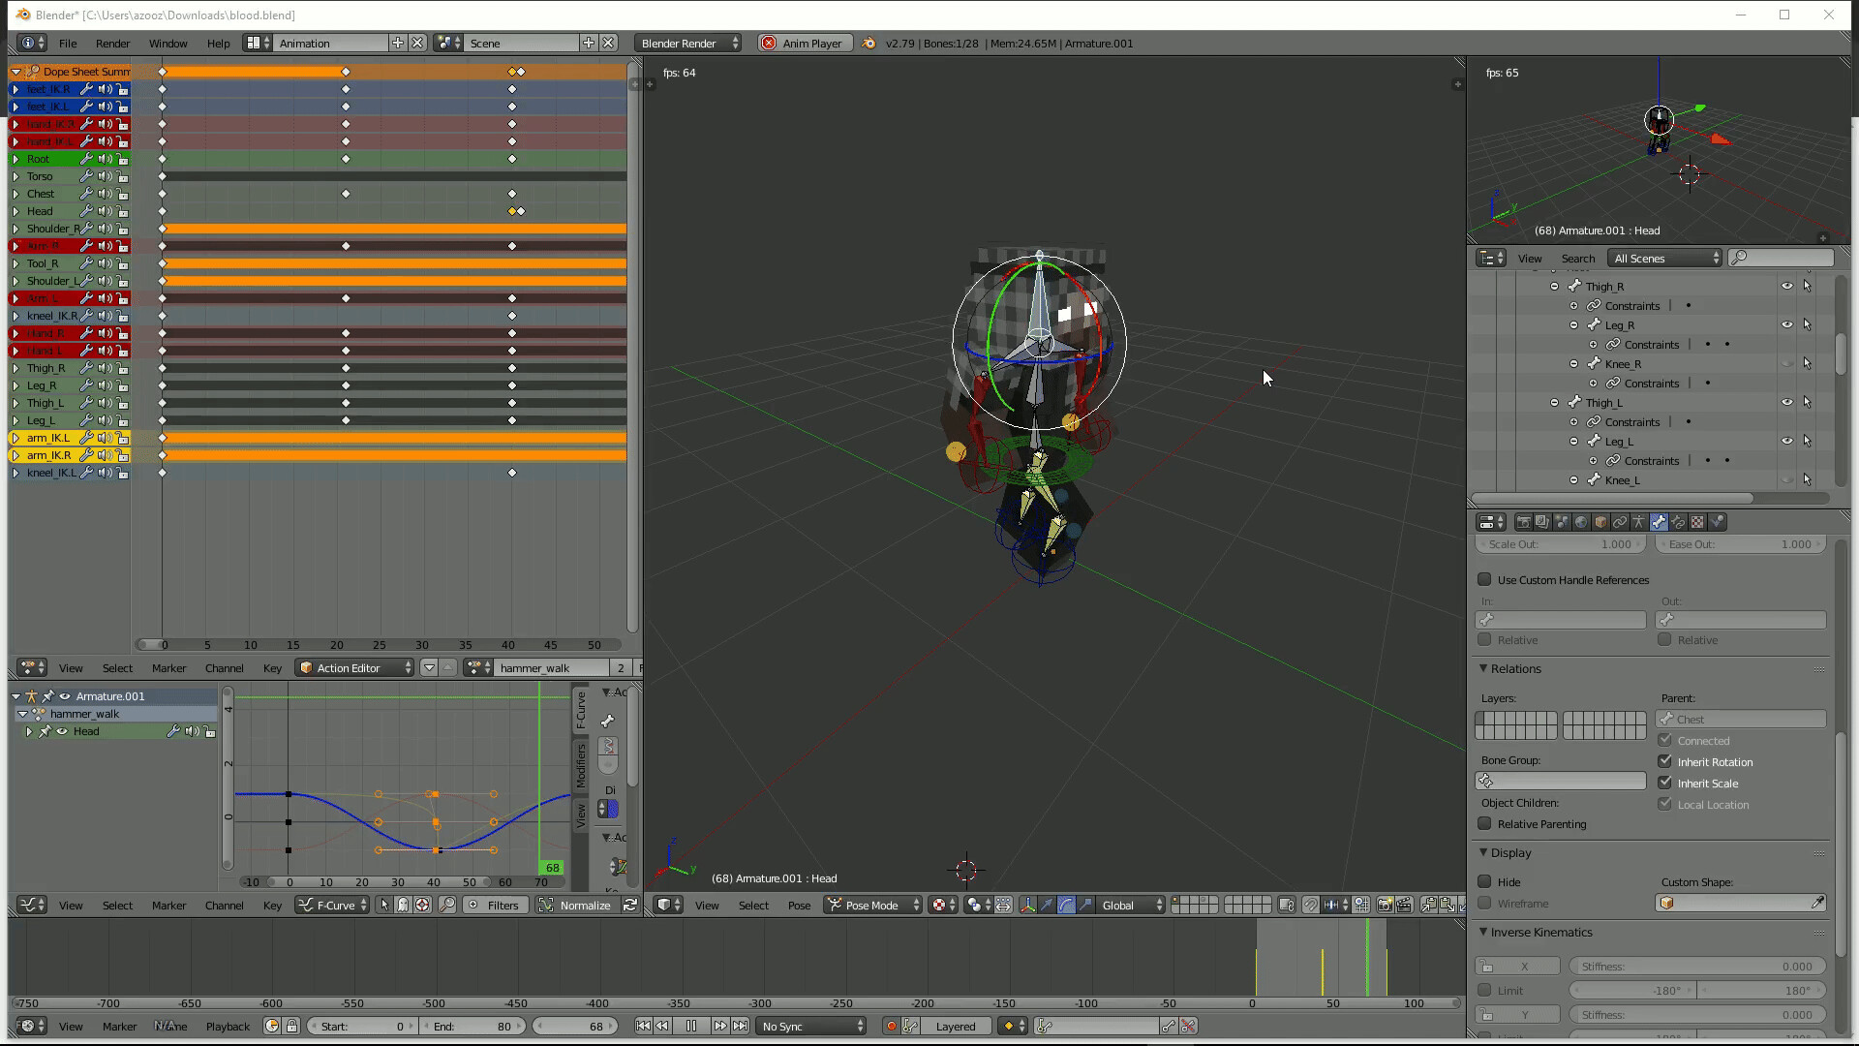The height and width of the screenshot is (1046, 1859).
Task: Enable the Hide checkbox in Display panel
Action: tap(1485, 881)
